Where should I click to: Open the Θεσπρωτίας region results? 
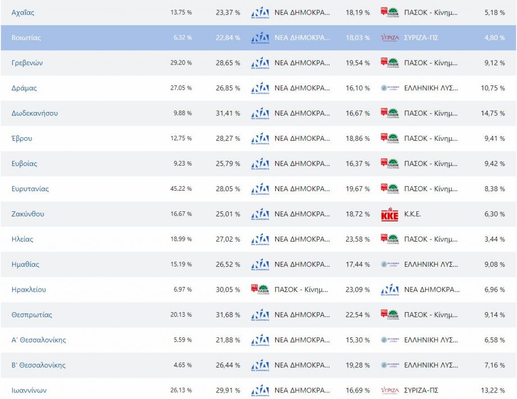[x=32, y=315]
